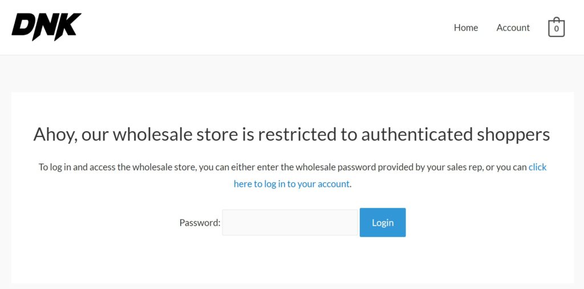Follow the "click" link ending the first line
Image resolution: width=584 pixels, height=289 pixels.
point(537,167)
